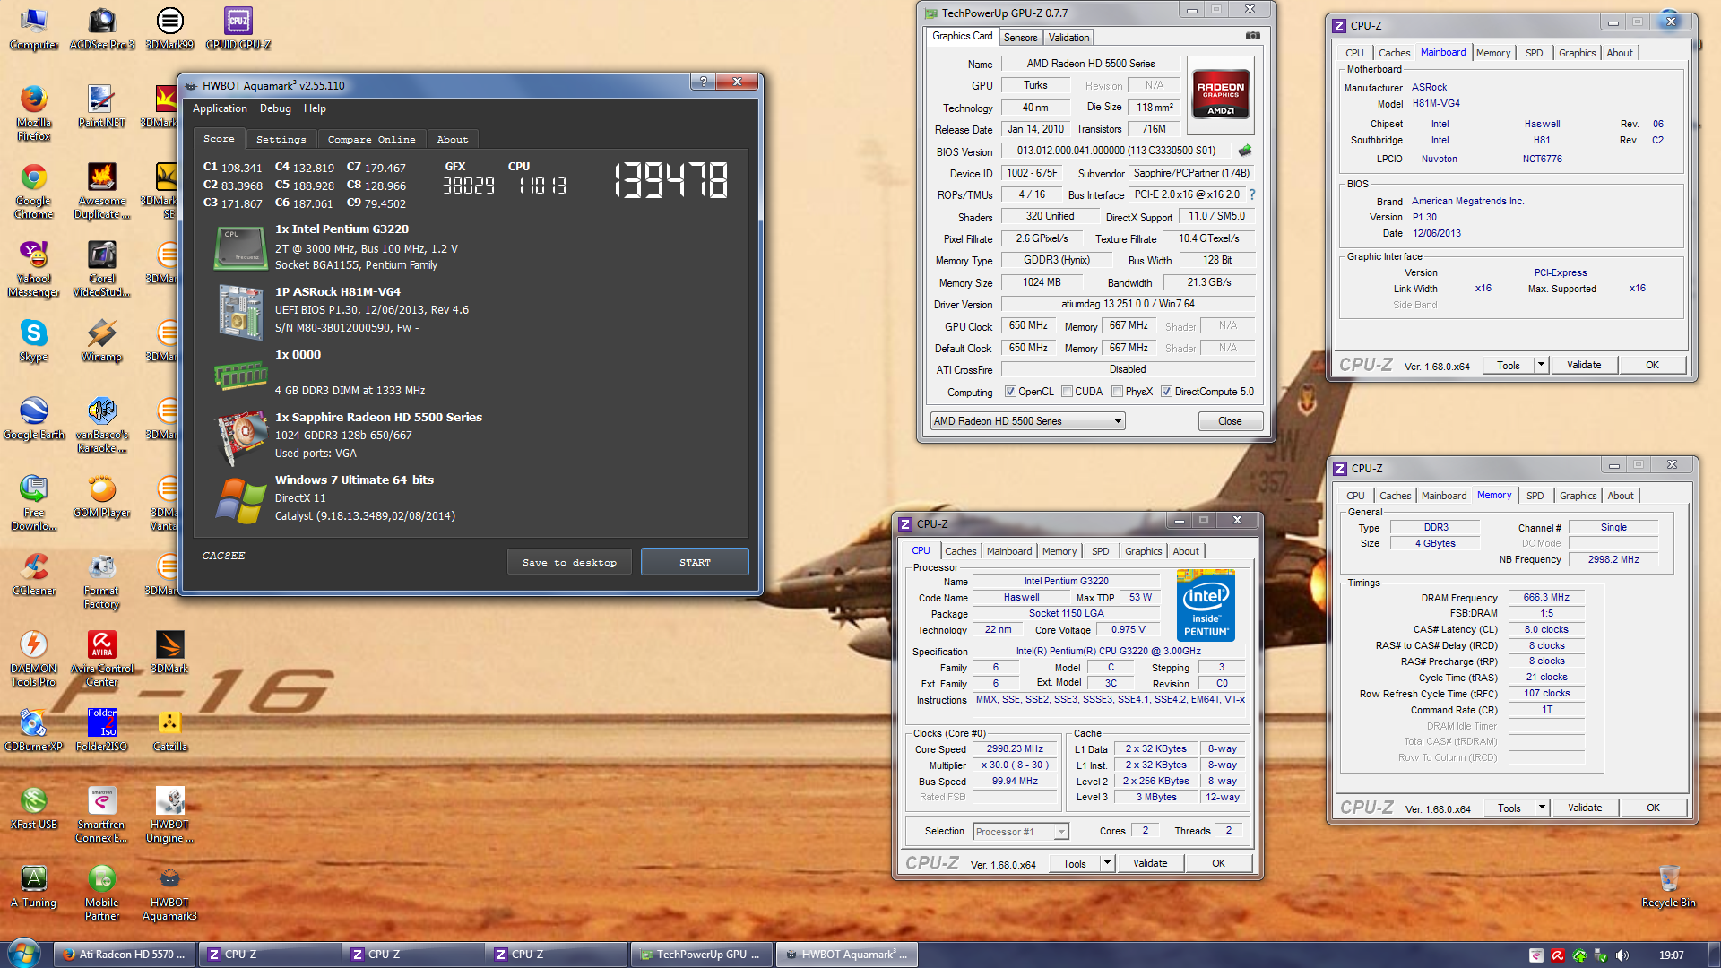The height and width of the screenshot is (968, 1721).
Task: Click the taskbar clock showing 19:07
Action: tap(1671, 955)
